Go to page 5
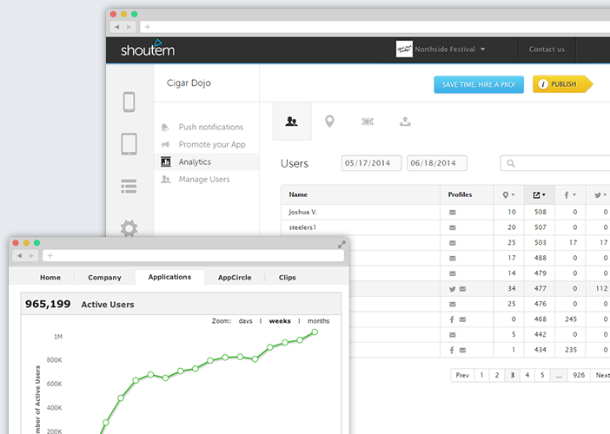This screenshot has width=610, height=434. pos(542,375)
